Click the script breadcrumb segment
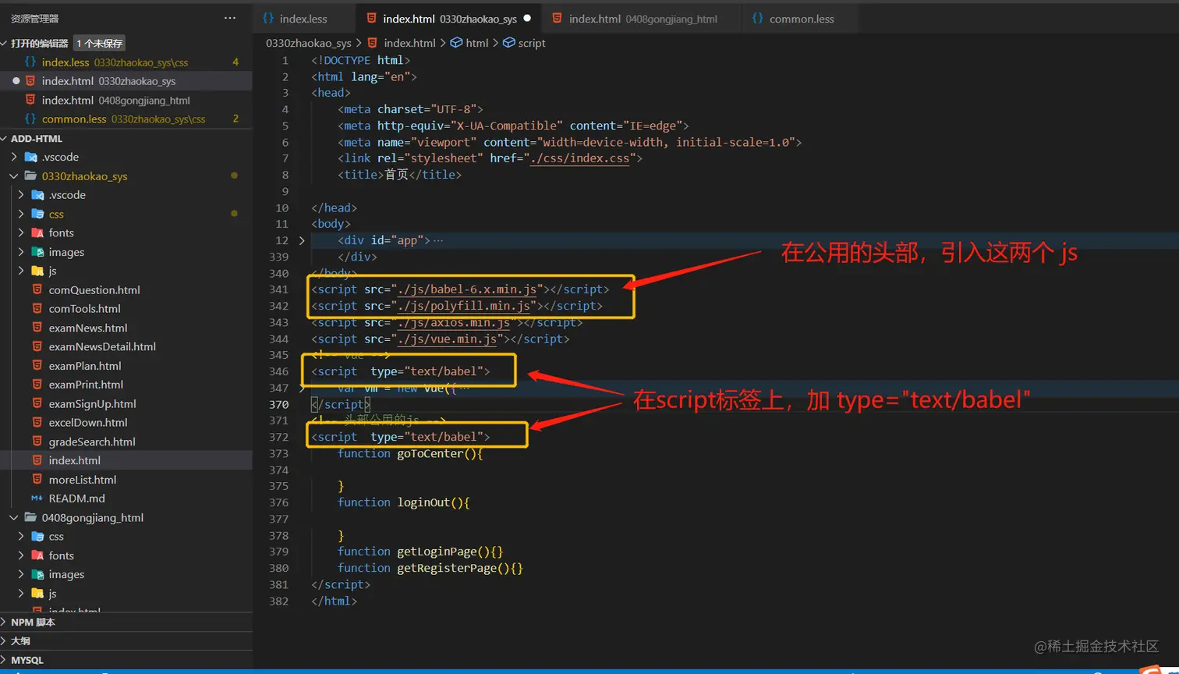 tap(532, 43)
